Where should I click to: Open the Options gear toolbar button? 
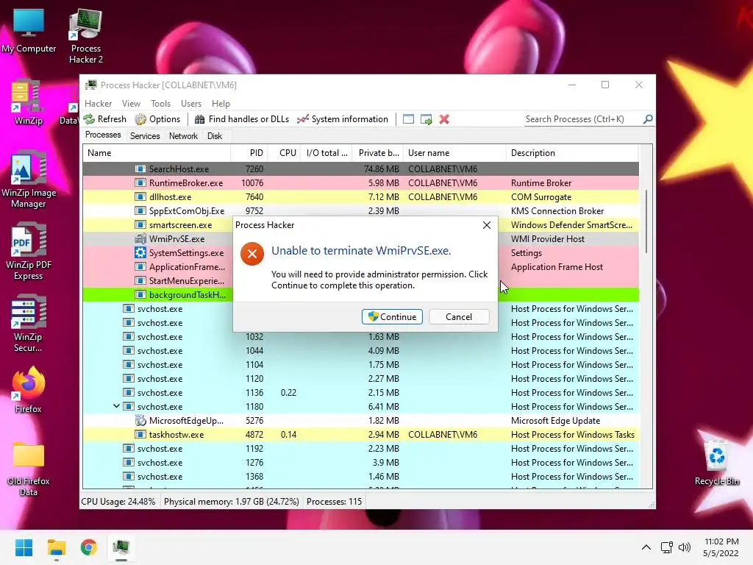click(x=157, y=119)
